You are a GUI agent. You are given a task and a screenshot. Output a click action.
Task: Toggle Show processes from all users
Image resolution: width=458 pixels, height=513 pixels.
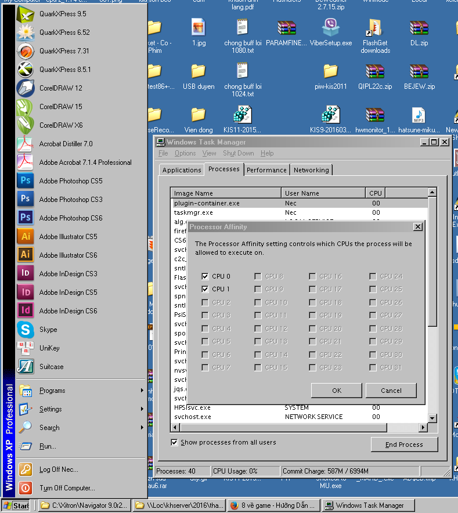click(175, 442)
